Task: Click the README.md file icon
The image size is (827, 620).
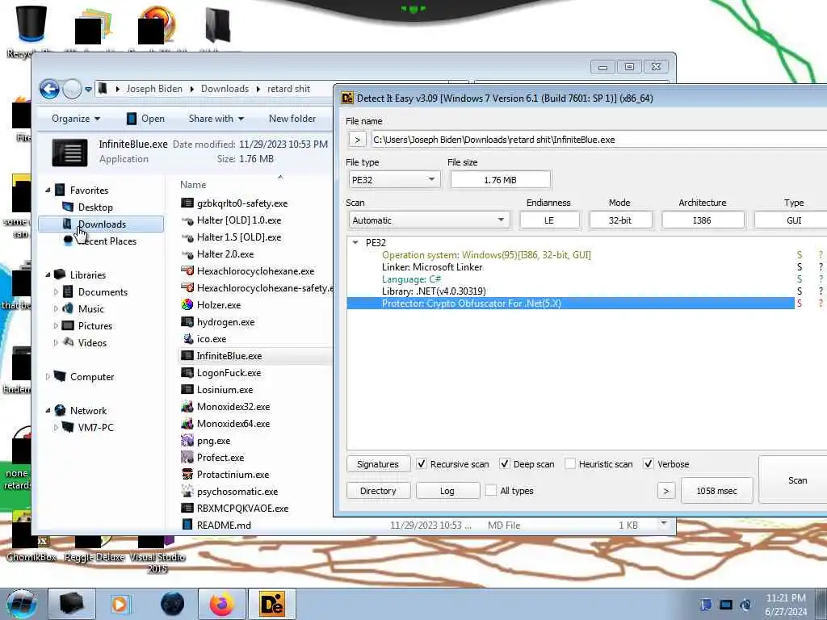Action: (x=187, y=525)
